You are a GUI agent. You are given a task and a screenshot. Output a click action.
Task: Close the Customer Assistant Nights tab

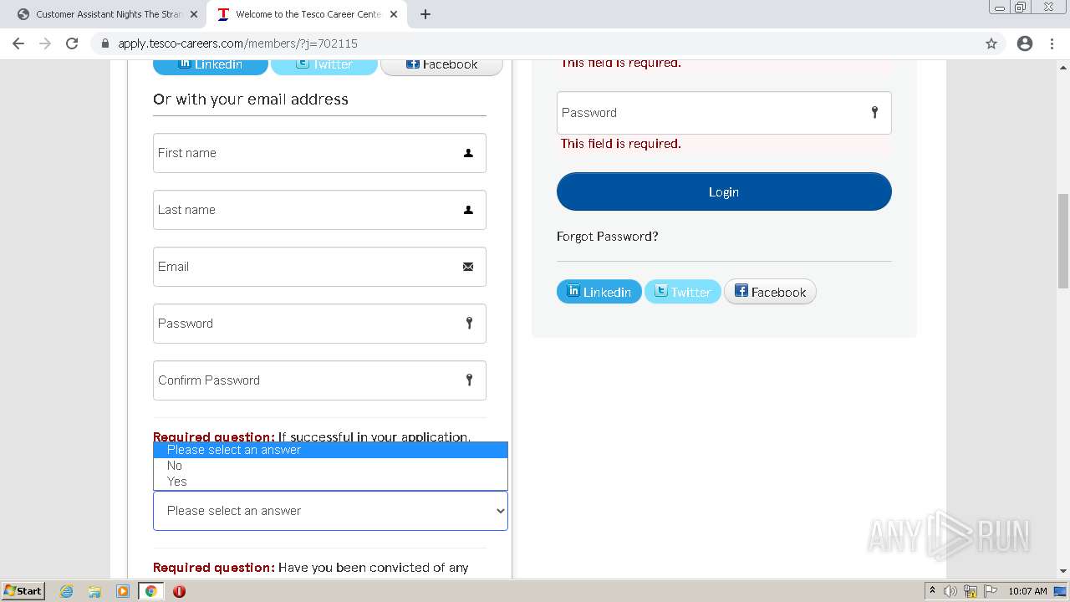click(x=193, y=14)
